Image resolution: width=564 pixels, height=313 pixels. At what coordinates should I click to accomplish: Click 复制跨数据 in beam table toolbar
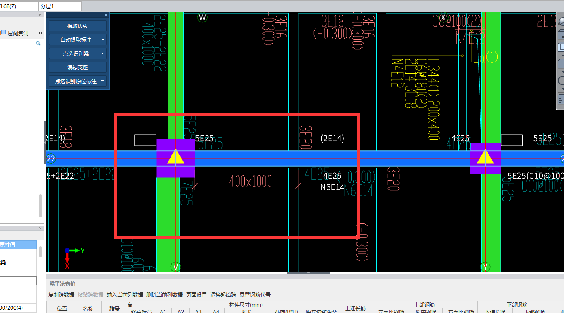coord(61,295)
